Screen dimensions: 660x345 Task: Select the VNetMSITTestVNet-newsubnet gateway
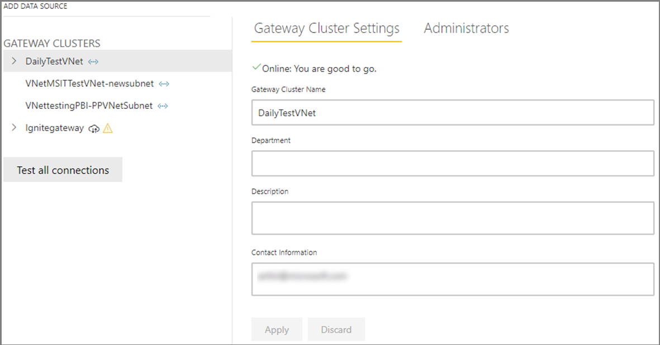[x=90, y=83]
